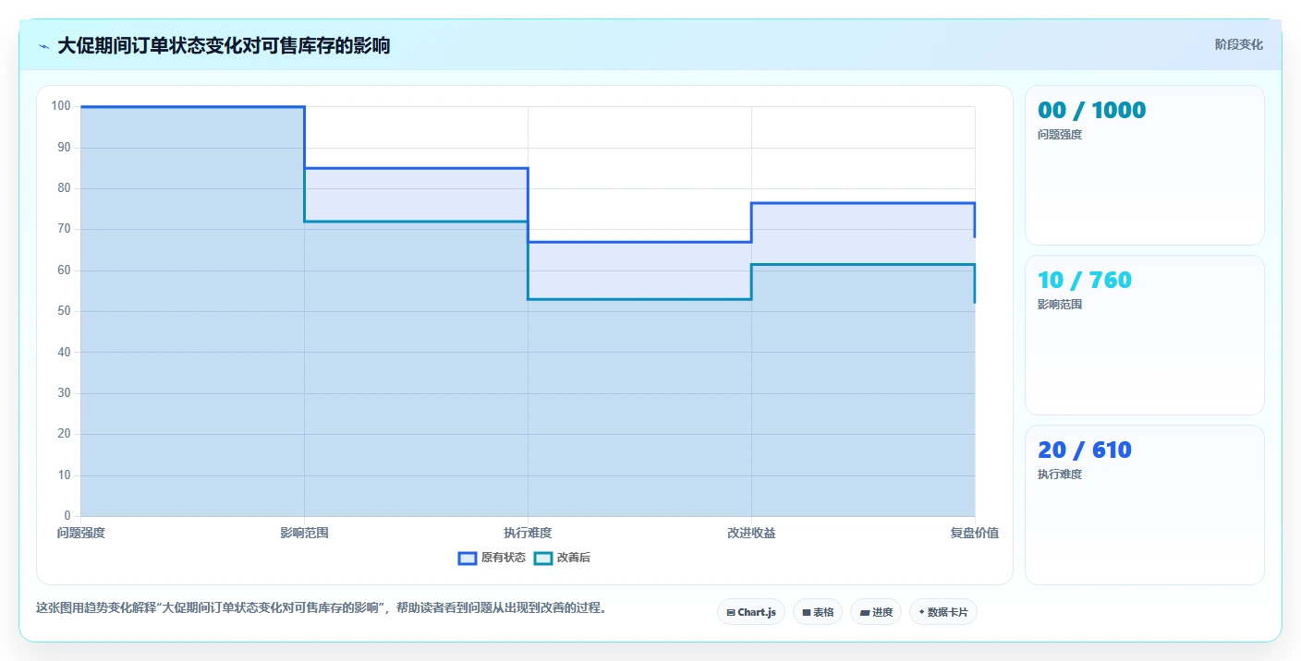
Task: Click the 问题强度 label under 00 / 1000
Action: coord(1060,135)
